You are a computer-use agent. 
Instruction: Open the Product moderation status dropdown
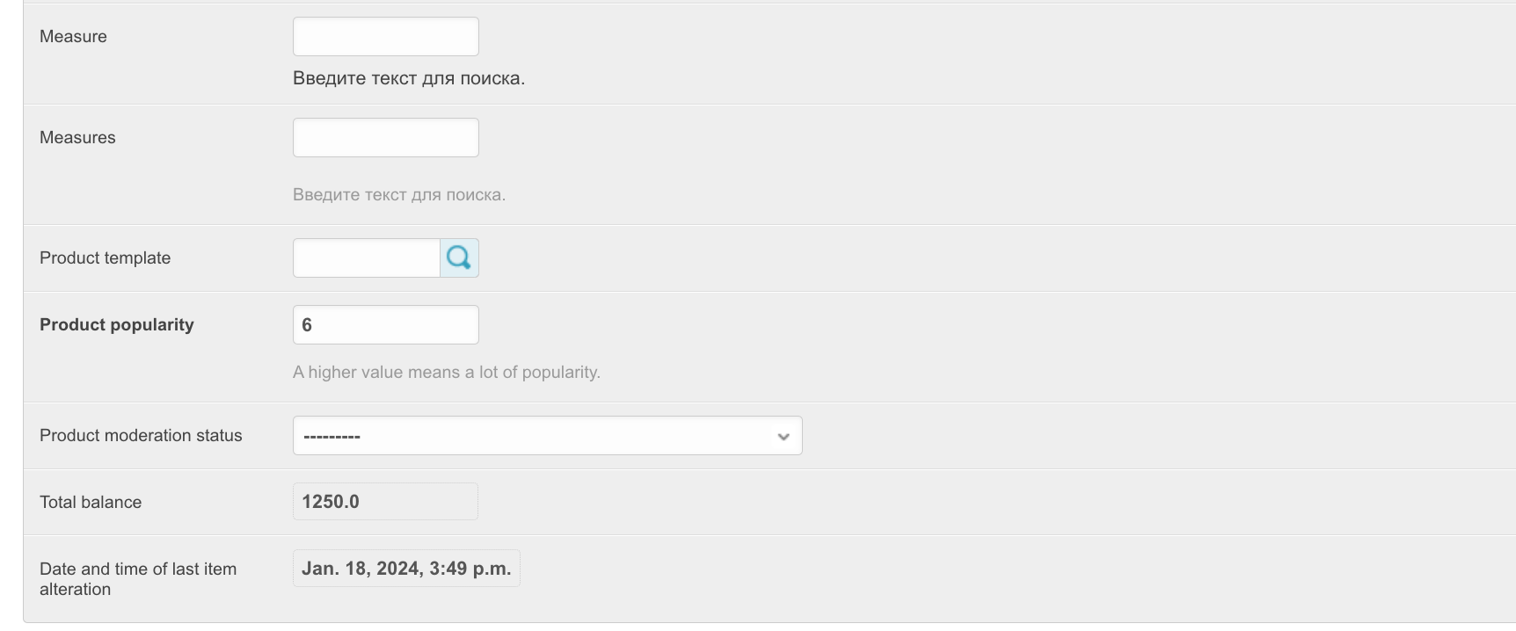[547, 436]
